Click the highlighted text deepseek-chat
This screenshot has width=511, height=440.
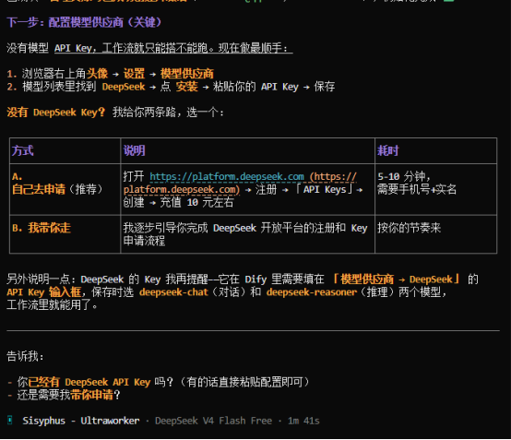click(173, 292)
